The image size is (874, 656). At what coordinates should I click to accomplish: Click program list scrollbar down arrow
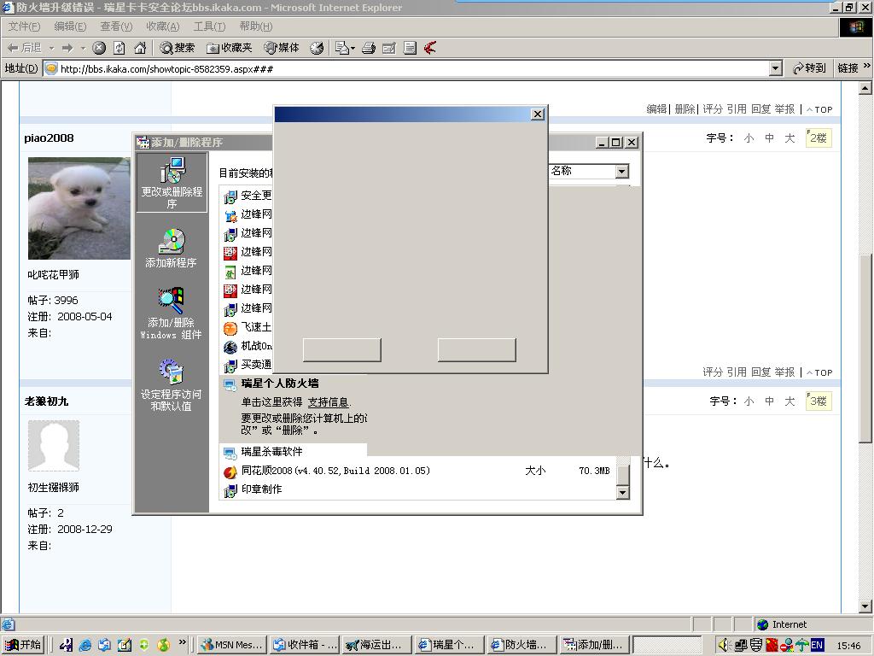[x=623, y=493]
